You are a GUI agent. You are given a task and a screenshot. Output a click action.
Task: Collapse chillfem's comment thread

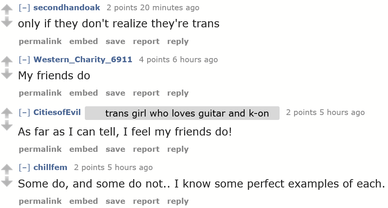[x=25, y=167]
